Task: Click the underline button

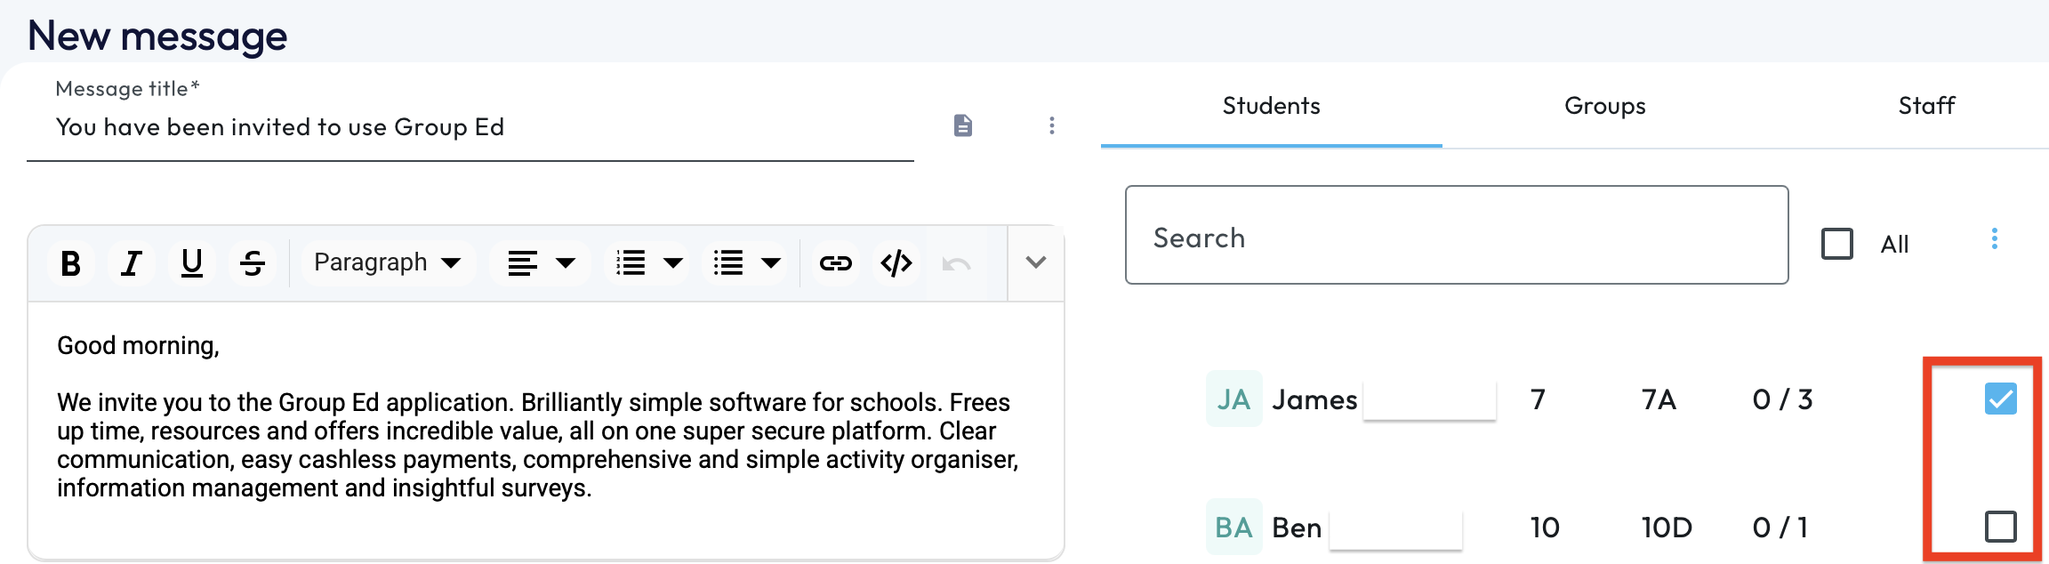Action: pos(191,263)
